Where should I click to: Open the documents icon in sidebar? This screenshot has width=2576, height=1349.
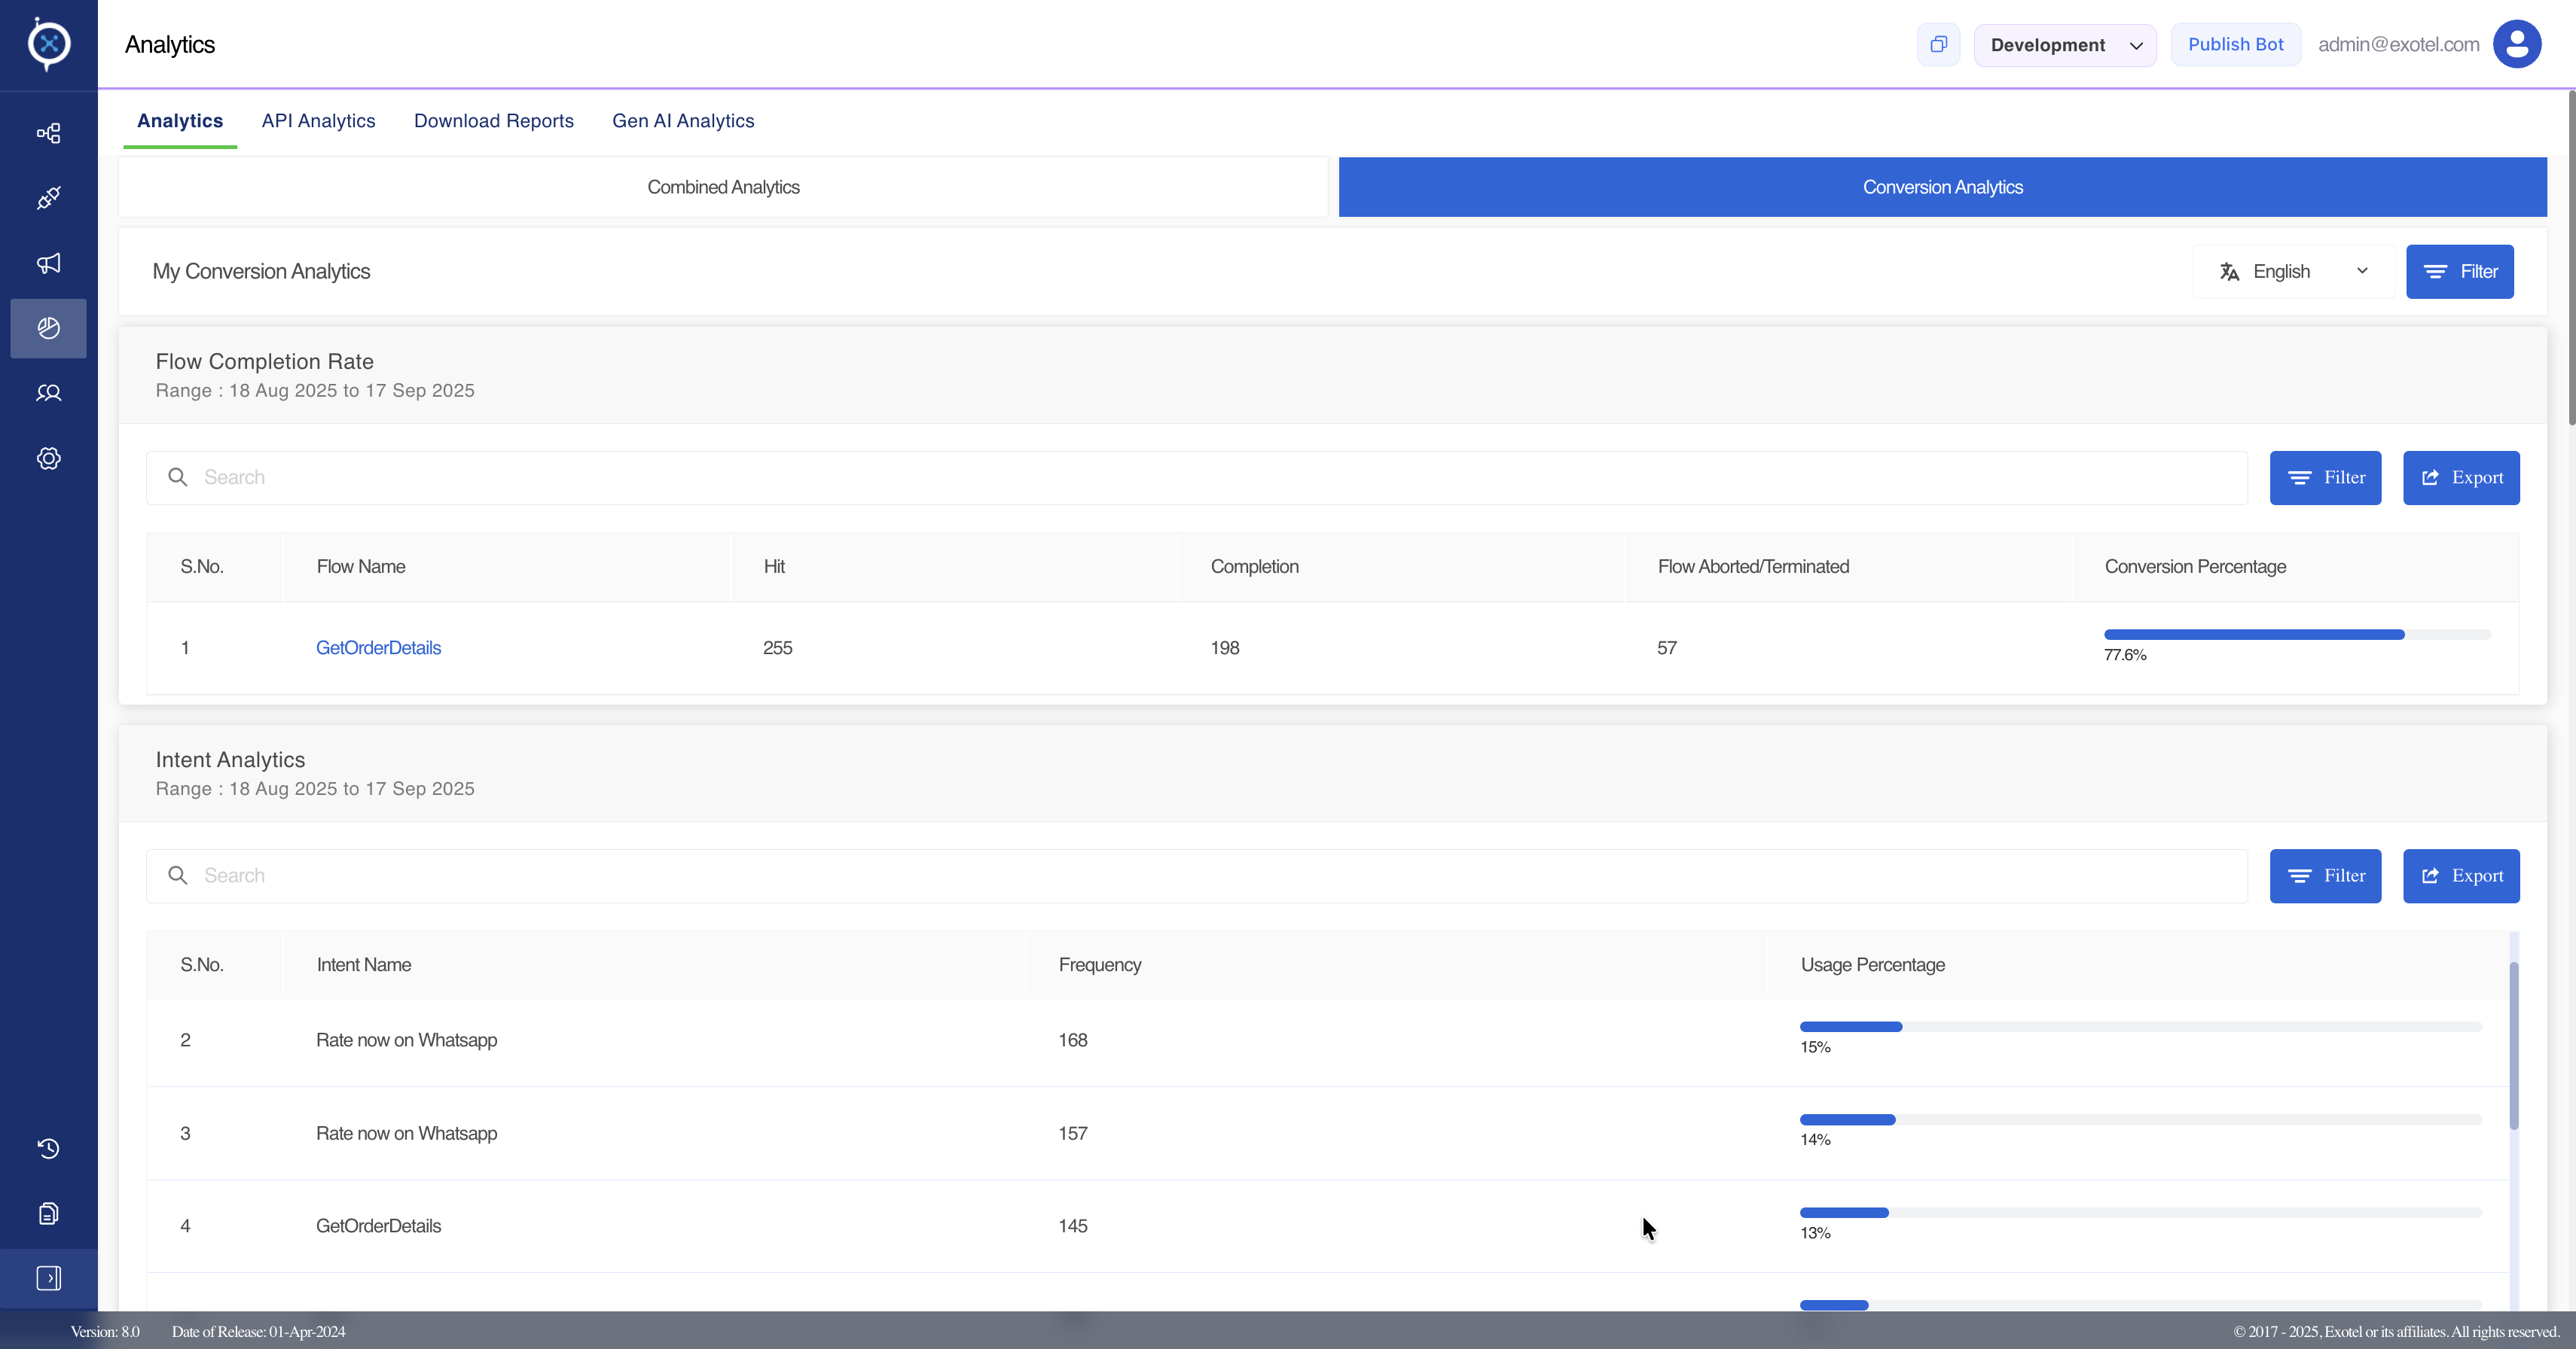pyautogui.click(x=48, y=1213)
